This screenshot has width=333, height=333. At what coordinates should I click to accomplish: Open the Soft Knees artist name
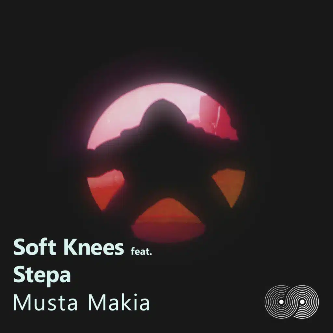[x=68, y=247]
